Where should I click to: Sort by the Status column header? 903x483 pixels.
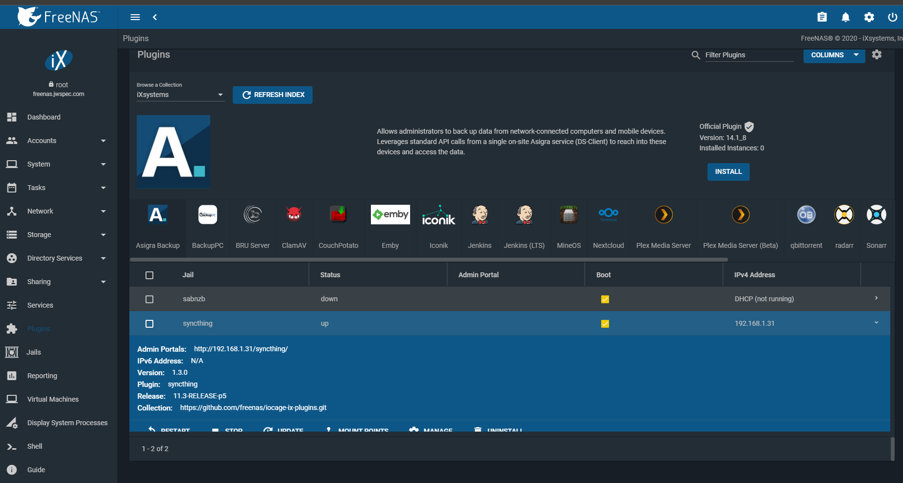tap(330, 275)
